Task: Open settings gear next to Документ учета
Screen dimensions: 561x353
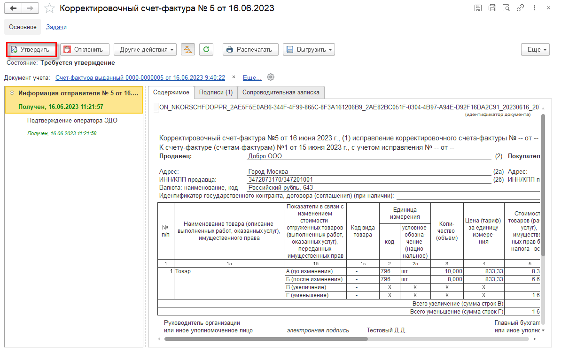Action: (271, 77)
